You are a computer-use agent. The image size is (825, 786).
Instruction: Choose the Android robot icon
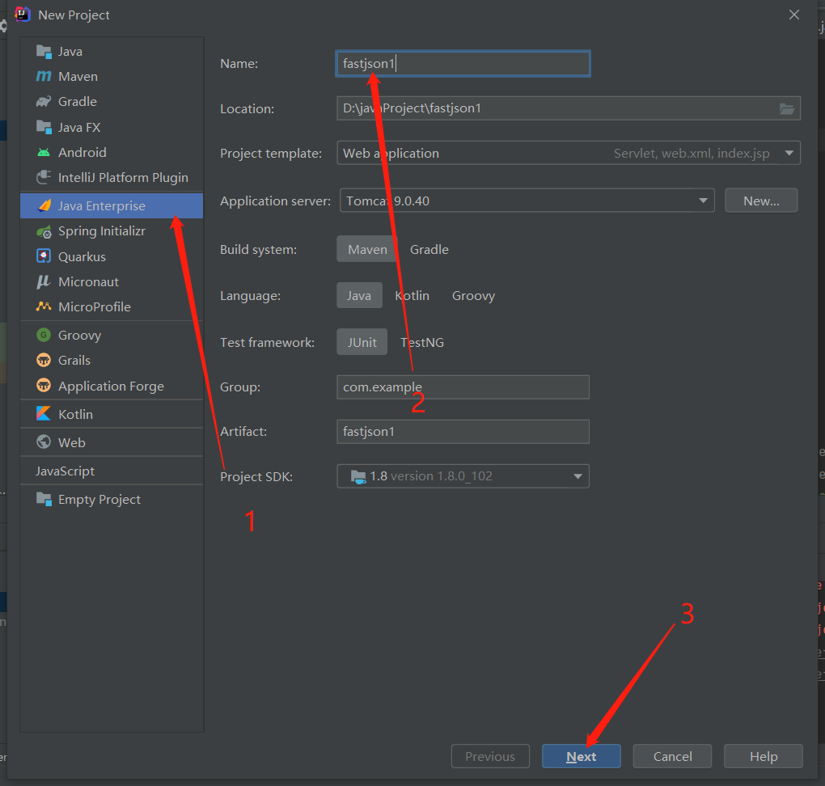pyautogui.click(x=44, y=153)
